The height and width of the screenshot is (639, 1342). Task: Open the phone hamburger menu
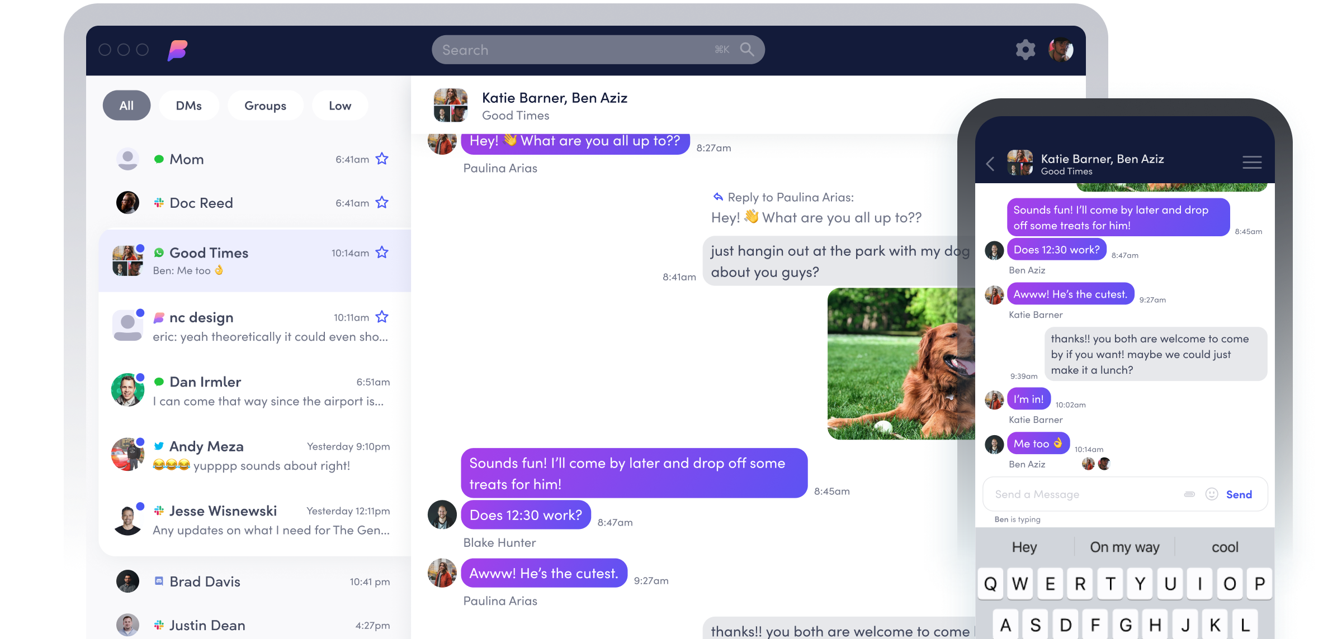1251,163
